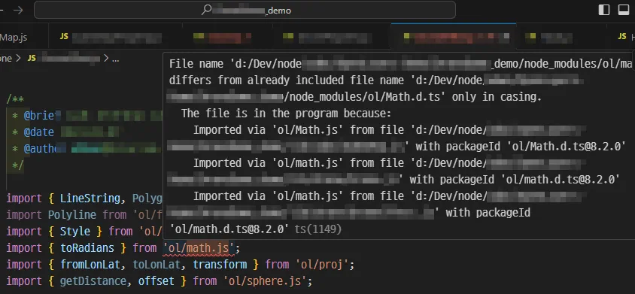Image resolution: width=635 pixels, height=294 pixels.
Task: Select the active tab with blue top border
Action: point(454,38)
